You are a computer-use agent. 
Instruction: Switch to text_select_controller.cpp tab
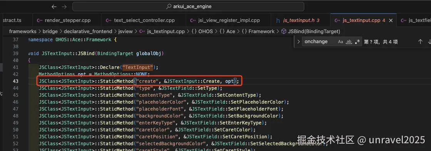(144, 20)
